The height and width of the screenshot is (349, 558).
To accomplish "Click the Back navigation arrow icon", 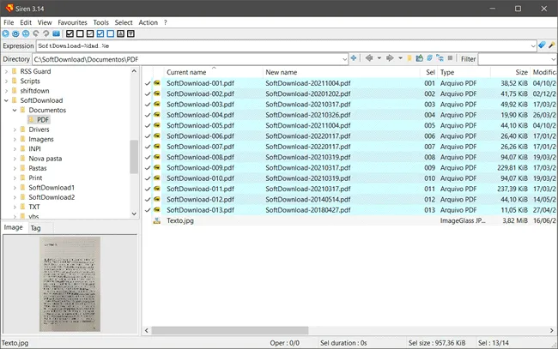I will point(369,58).
